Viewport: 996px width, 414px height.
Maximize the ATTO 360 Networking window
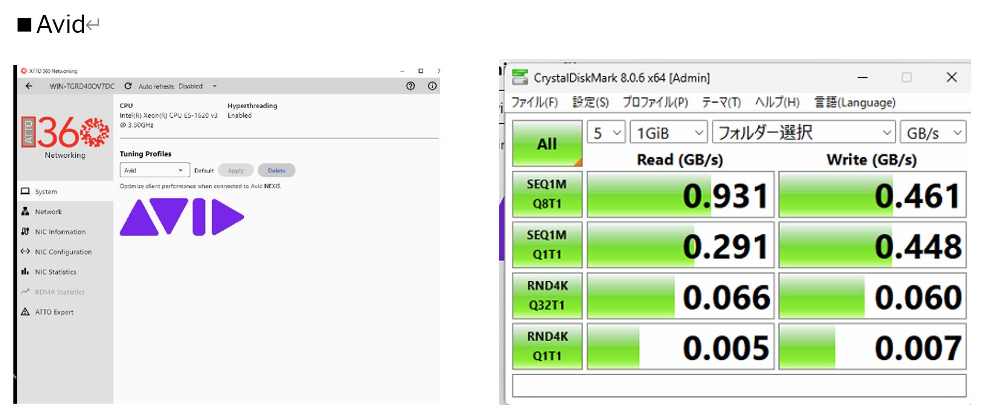pyautogui.click(x=421, y=71)
